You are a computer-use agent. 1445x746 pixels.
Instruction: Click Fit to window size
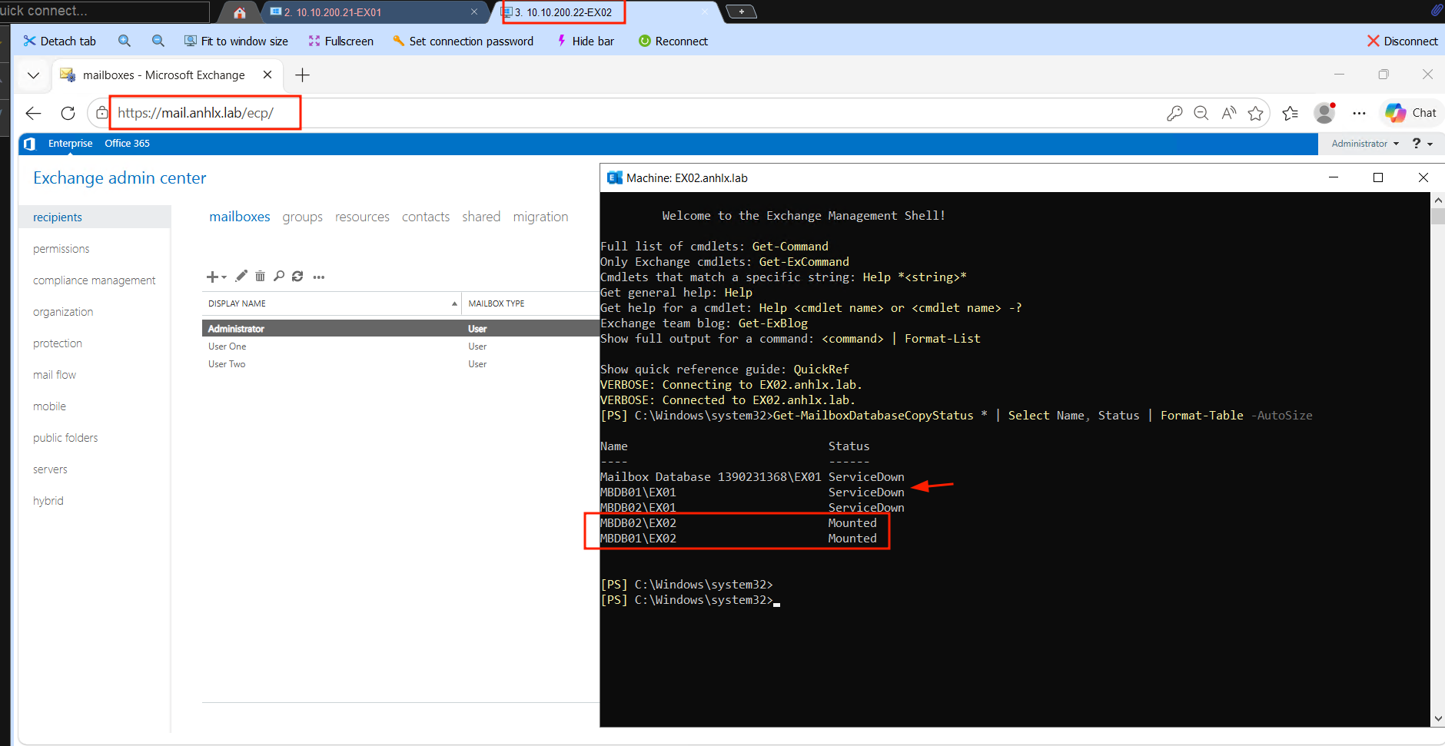click(237, 41)
